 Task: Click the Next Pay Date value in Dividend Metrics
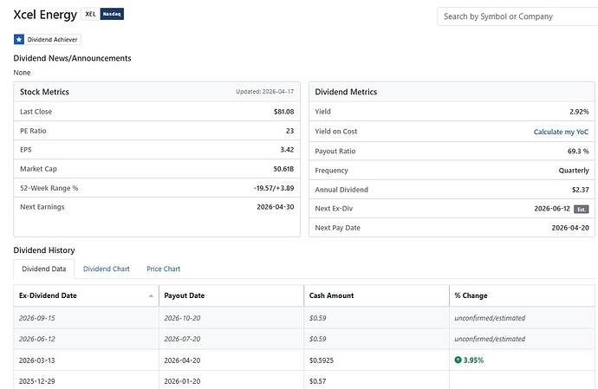[570, 228]
